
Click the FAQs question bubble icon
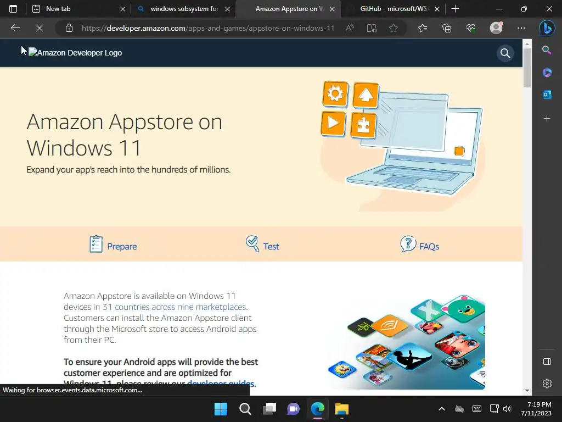tap(408, 244)
